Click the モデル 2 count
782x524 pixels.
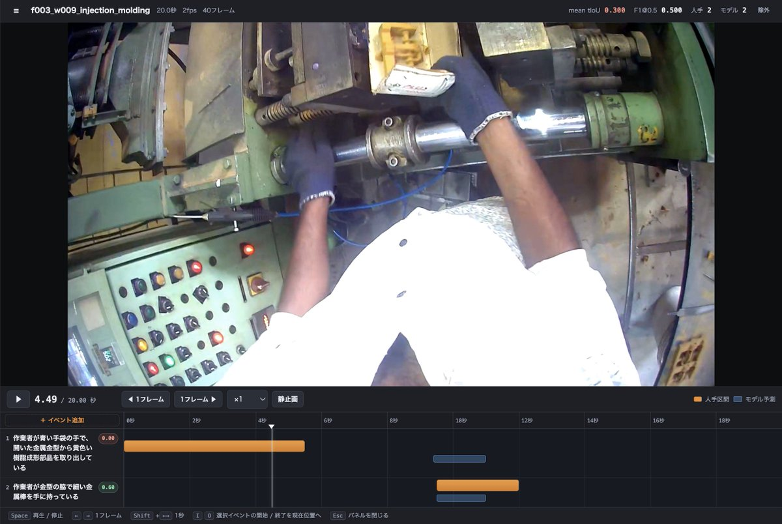pos(733,10)
